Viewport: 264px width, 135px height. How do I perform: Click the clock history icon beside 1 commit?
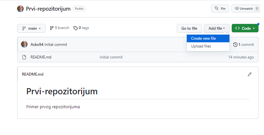[x=235, y=45]
